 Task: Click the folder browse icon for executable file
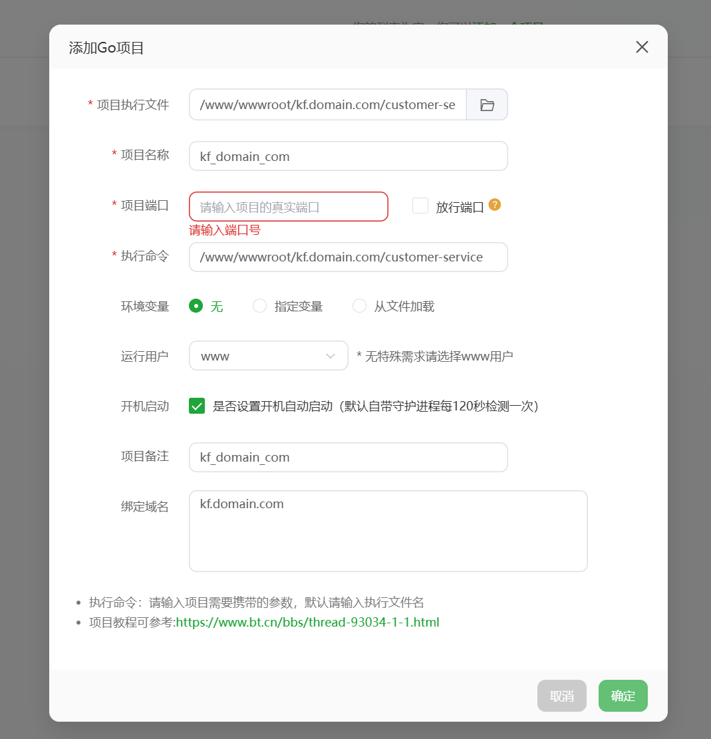click(x=487, y=105)
